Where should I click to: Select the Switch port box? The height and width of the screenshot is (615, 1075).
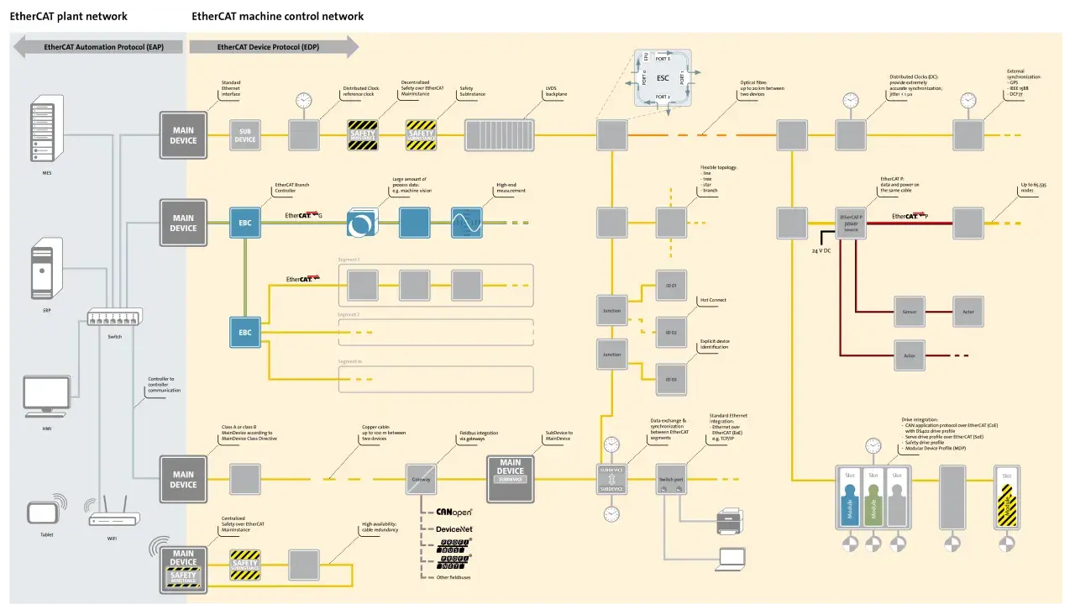pyautogui.click(x=671, y=479)
